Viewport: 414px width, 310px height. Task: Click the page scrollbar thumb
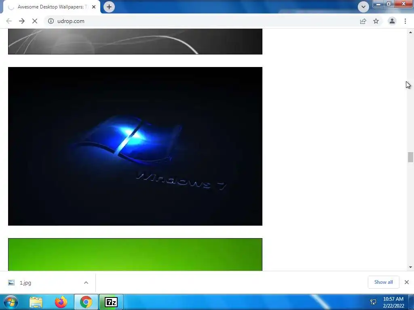click(x=410, y=157)
